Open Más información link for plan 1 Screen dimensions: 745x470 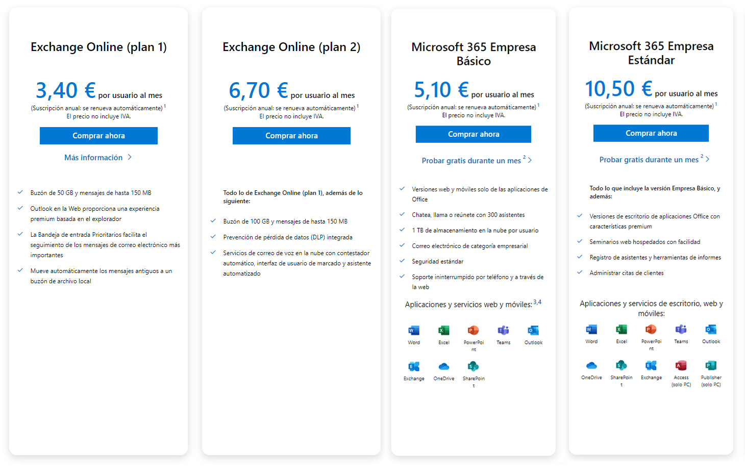coord(93,158)
